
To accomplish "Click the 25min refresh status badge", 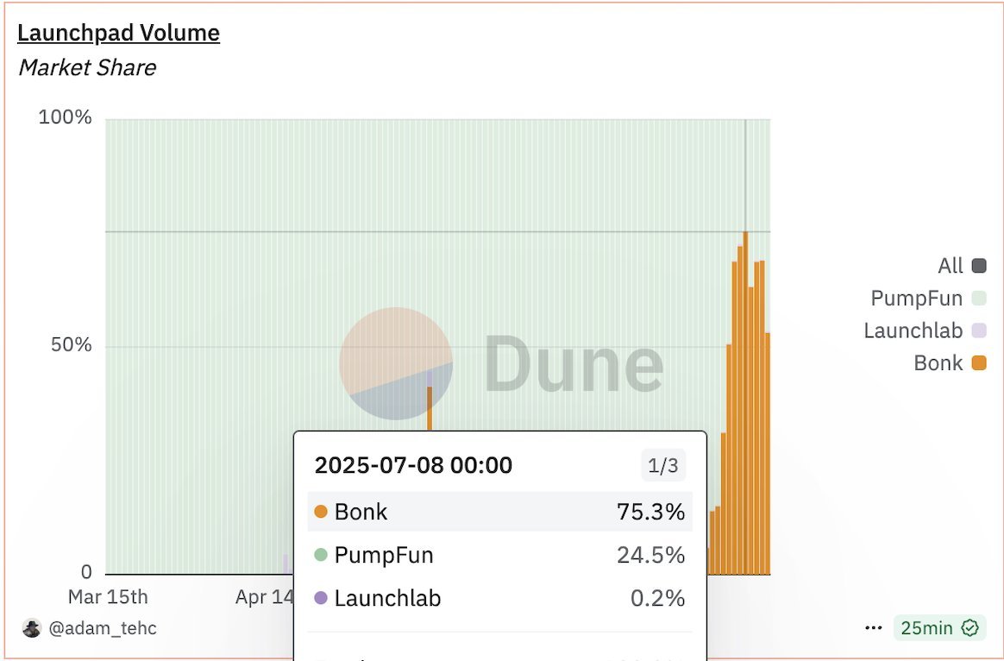I will tap(939, 627).
